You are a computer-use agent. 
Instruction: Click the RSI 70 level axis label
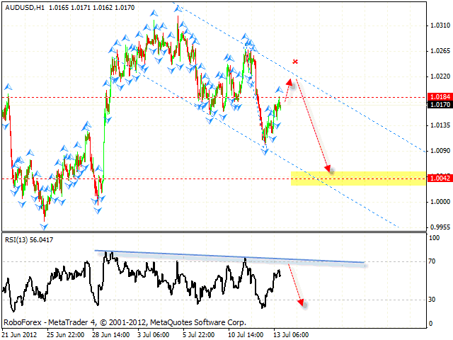(x=432, y=262)
